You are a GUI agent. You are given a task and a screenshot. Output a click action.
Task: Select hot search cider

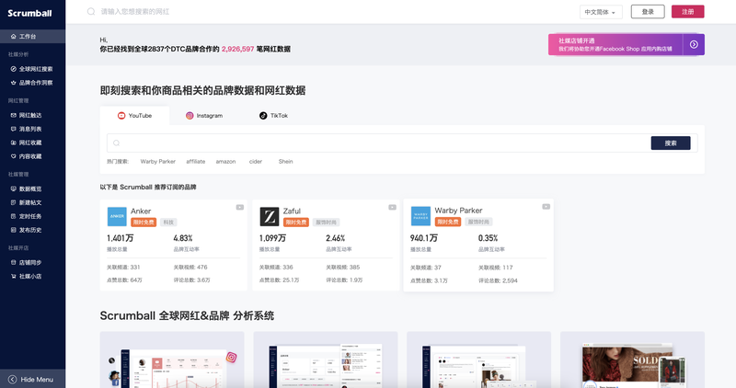tap(256, 162)
